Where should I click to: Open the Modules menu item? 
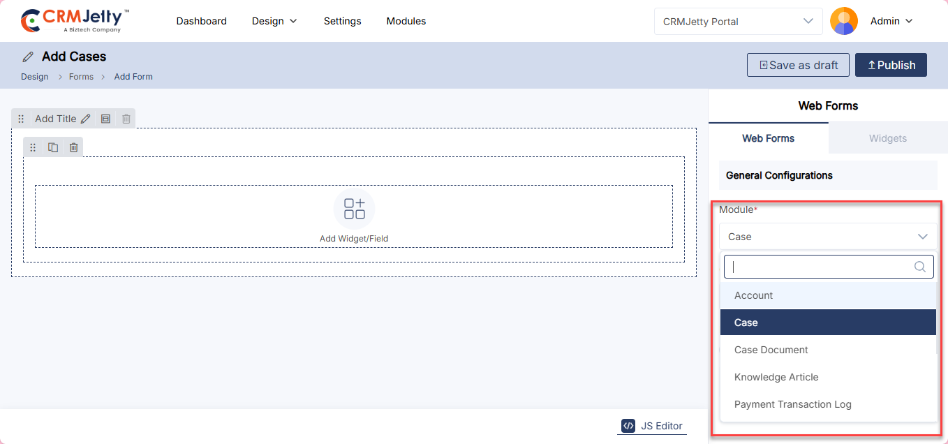click(x=406, y=21)
